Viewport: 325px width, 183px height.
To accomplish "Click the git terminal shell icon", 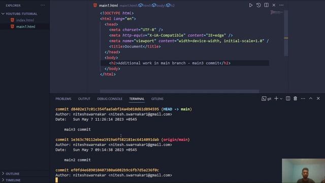I will [x=264, y=99].
